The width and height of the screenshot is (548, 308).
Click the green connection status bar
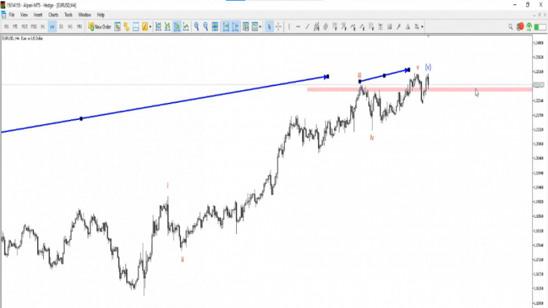(540, 27)
